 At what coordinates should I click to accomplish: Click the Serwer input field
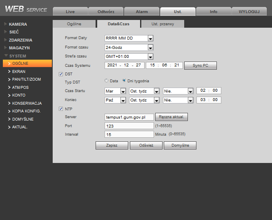(x=129, y=117)
